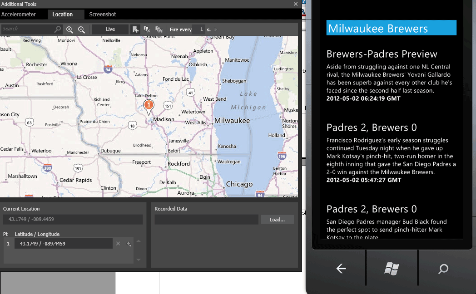Click the Load... button
This screenshot has height=294, width=476.
277,220
